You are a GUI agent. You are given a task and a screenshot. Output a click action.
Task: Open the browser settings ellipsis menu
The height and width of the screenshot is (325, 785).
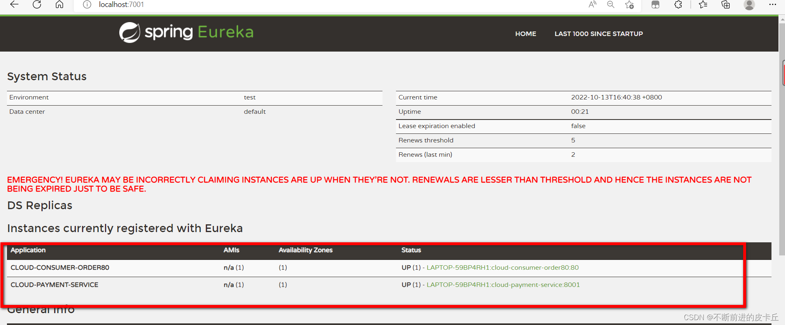coord(773,5)
